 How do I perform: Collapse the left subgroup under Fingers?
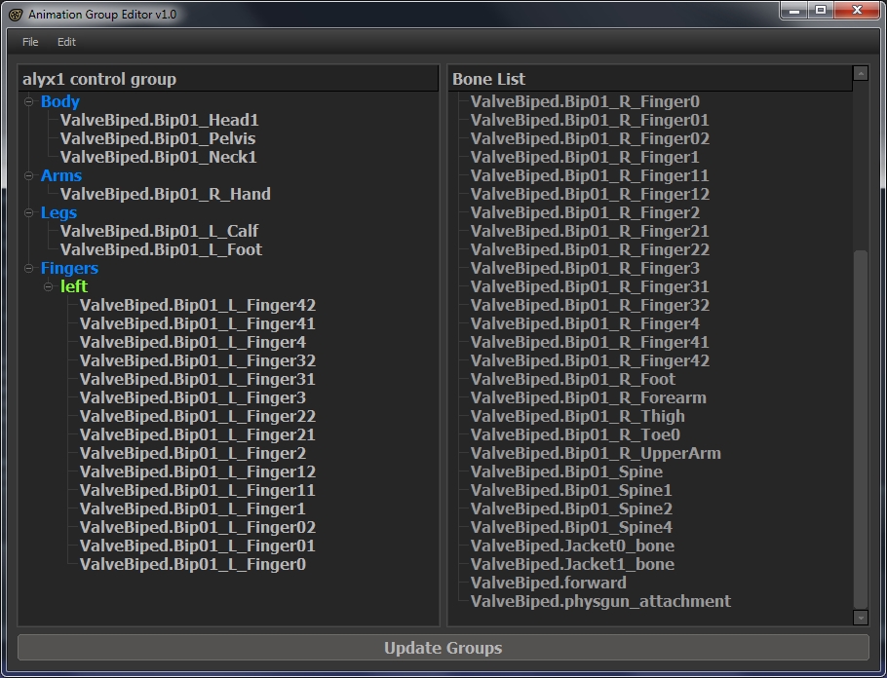(49, 287)
